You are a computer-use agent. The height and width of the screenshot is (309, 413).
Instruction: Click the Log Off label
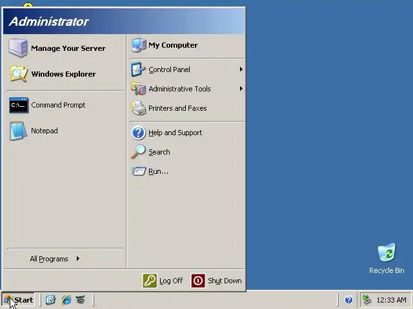point(171,281)
